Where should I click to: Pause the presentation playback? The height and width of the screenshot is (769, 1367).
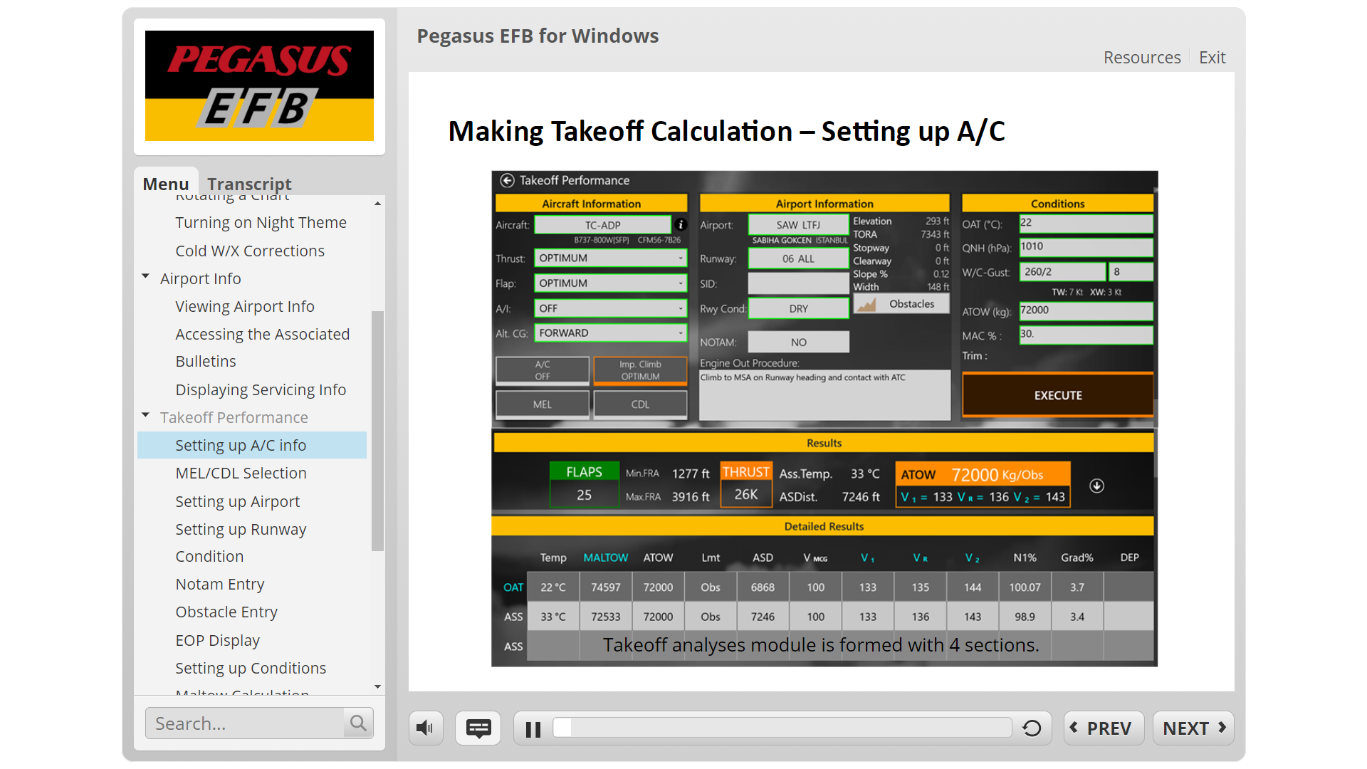(533, 729)
